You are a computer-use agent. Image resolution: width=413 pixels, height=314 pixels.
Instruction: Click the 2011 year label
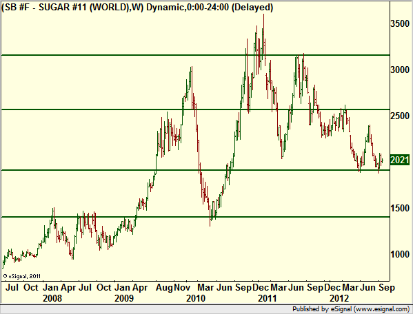pos(268,298)
